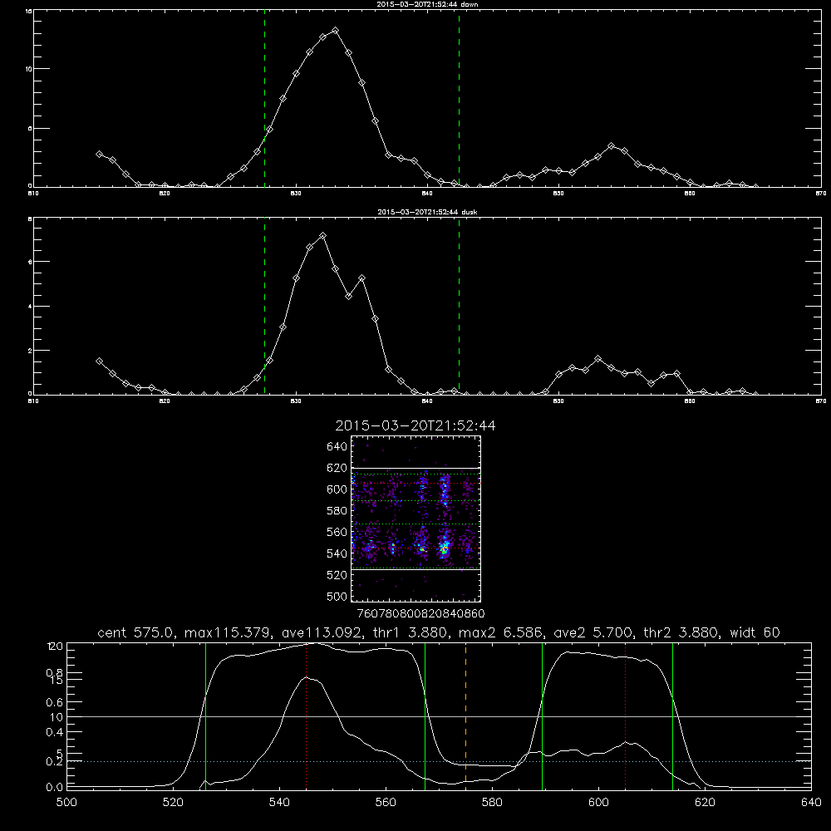Click the first diamond data point in dusk plot
Screen dimensions: 831x831
pos(99,361)
